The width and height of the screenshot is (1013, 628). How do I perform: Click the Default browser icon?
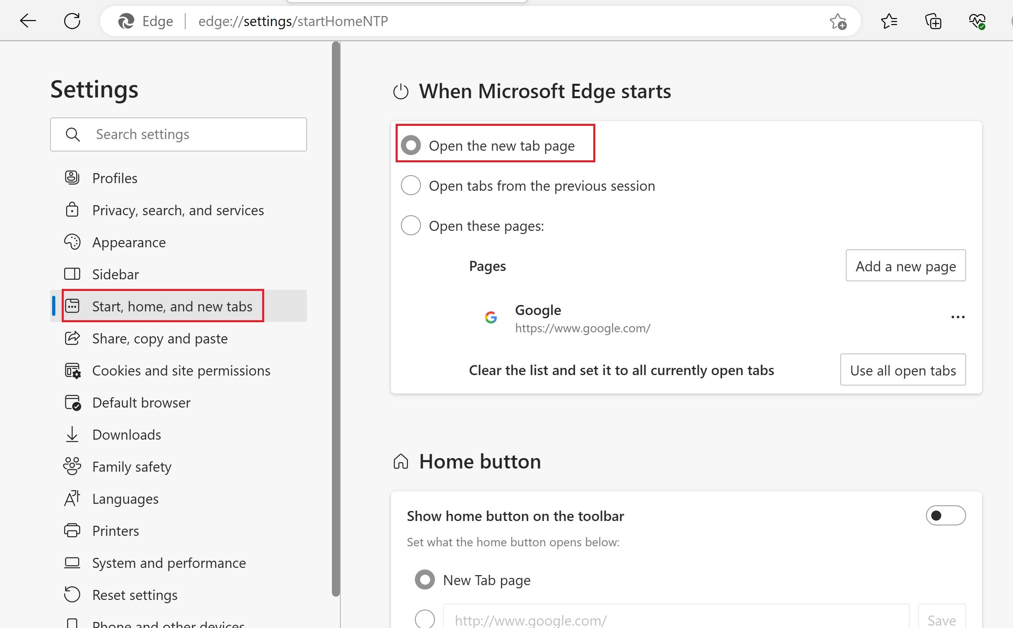[x=73, y=402]
